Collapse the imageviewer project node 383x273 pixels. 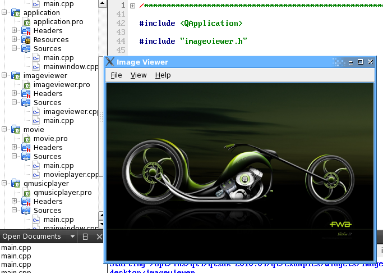click(4, 75)
